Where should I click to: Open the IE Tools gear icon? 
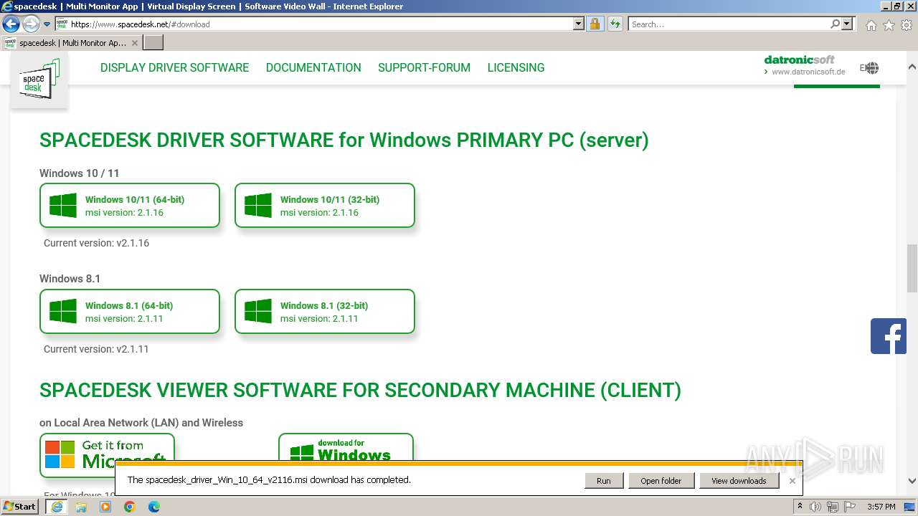[907, 25]
